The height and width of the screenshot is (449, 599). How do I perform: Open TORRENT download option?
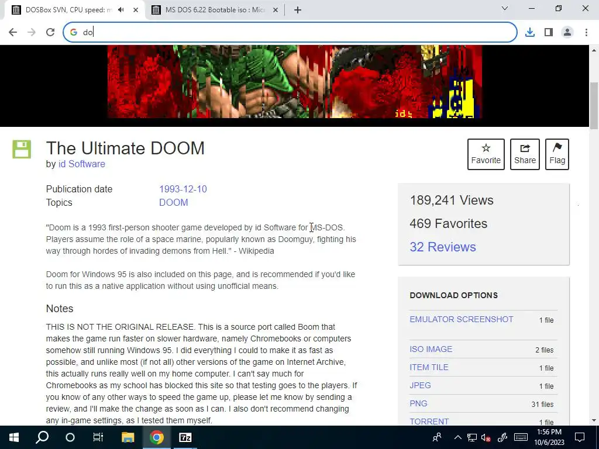pyautogui.click(x=429, y=422)
